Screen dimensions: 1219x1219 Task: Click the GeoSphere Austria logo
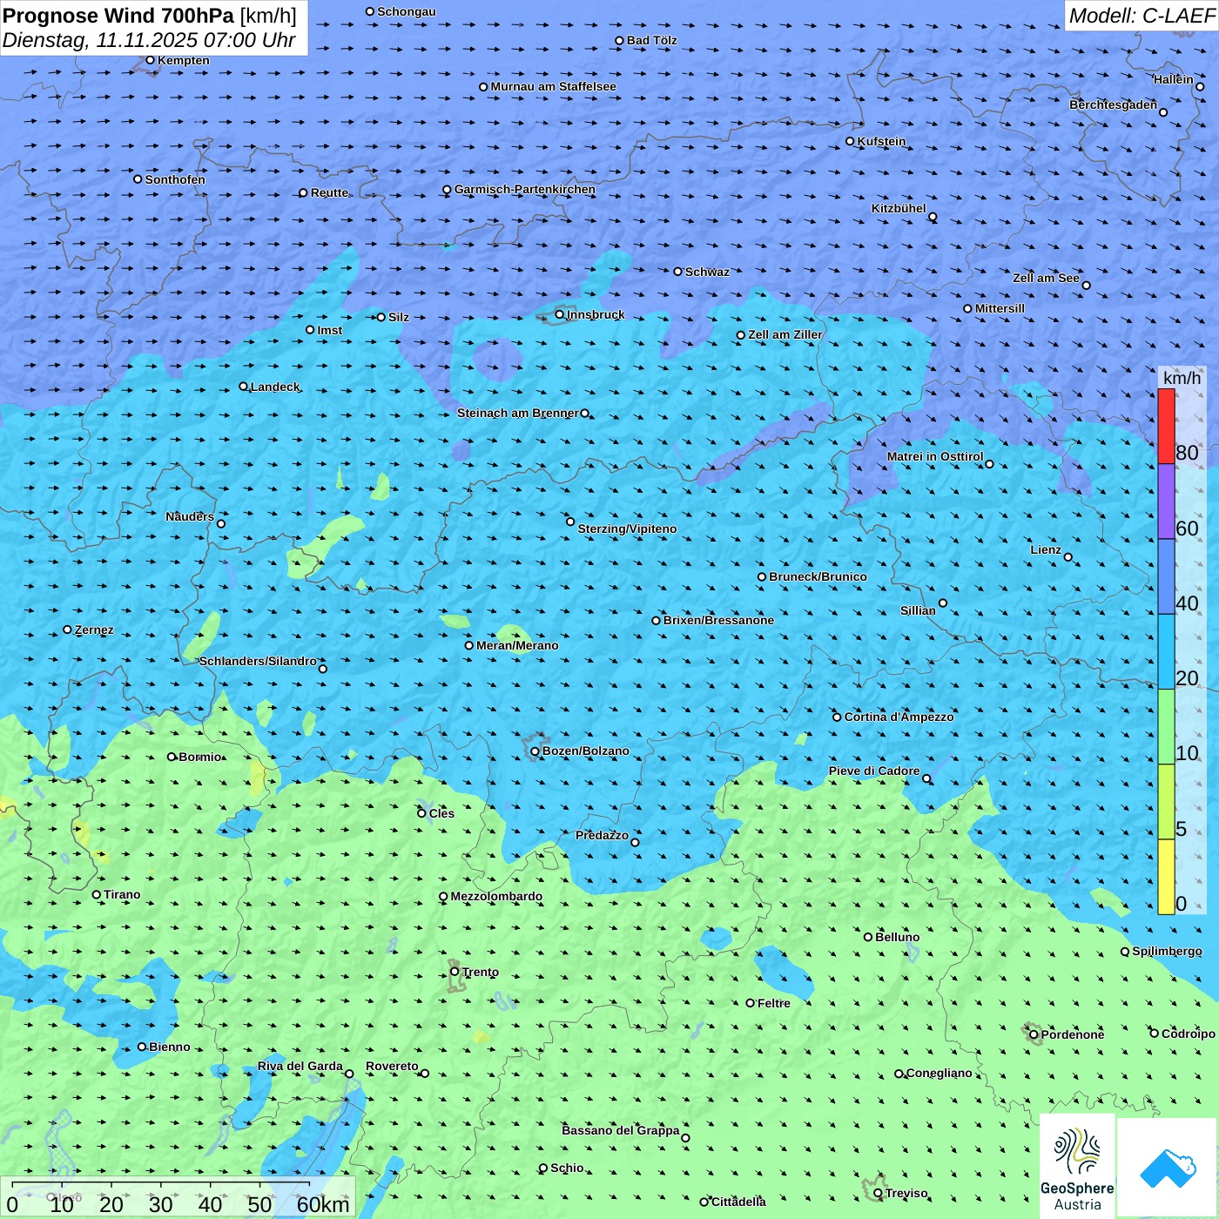point(1077,1167)
